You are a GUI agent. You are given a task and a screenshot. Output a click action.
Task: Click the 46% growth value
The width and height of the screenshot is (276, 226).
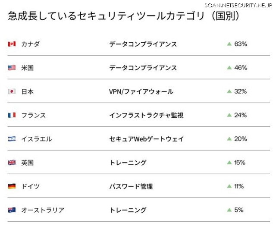pos(240,68)
